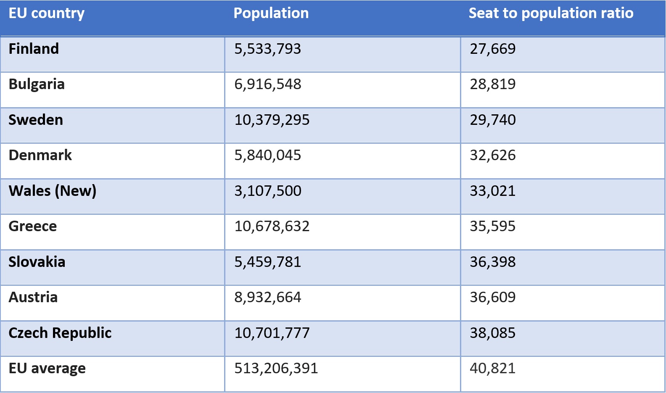
Task: Select the "Wales (New)" cell
Action: pyautogui.click(x=53, y=191)
